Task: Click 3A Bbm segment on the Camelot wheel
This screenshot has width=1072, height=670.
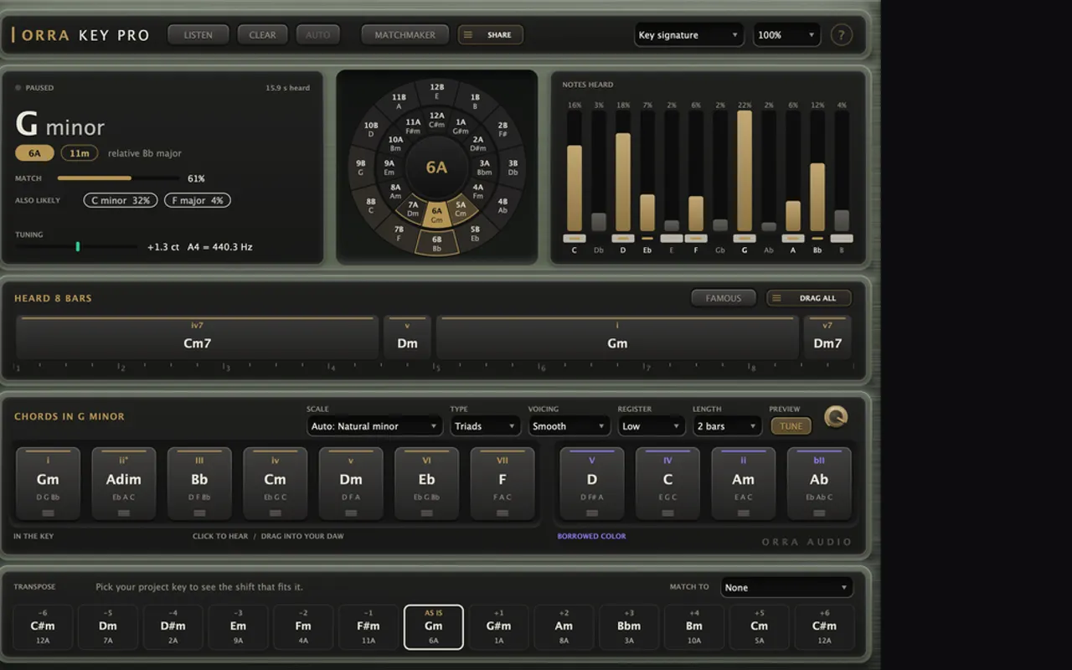Action: coord(484,167)
